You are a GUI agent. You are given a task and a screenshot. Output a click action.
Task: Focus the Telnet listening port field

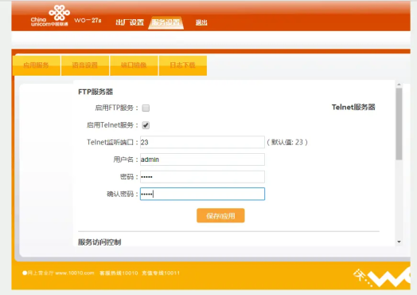click(x=202, y=142)
